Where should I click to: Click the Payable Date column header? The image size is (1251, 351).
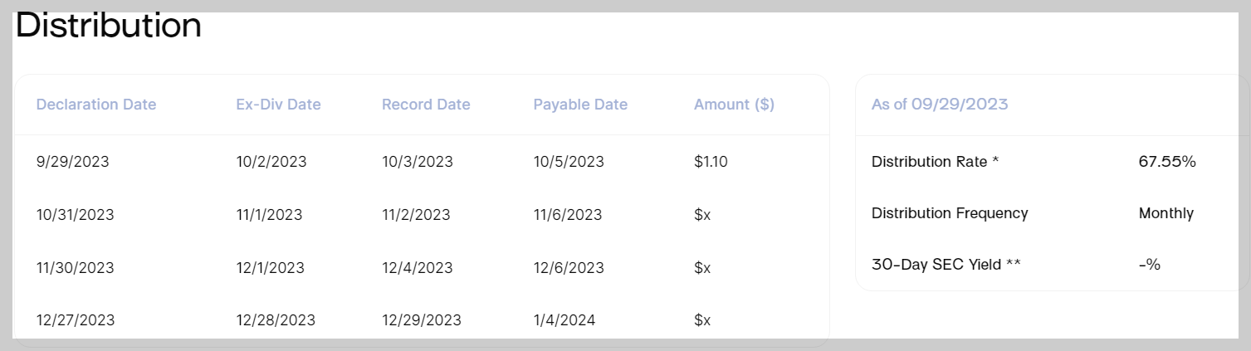580,105
